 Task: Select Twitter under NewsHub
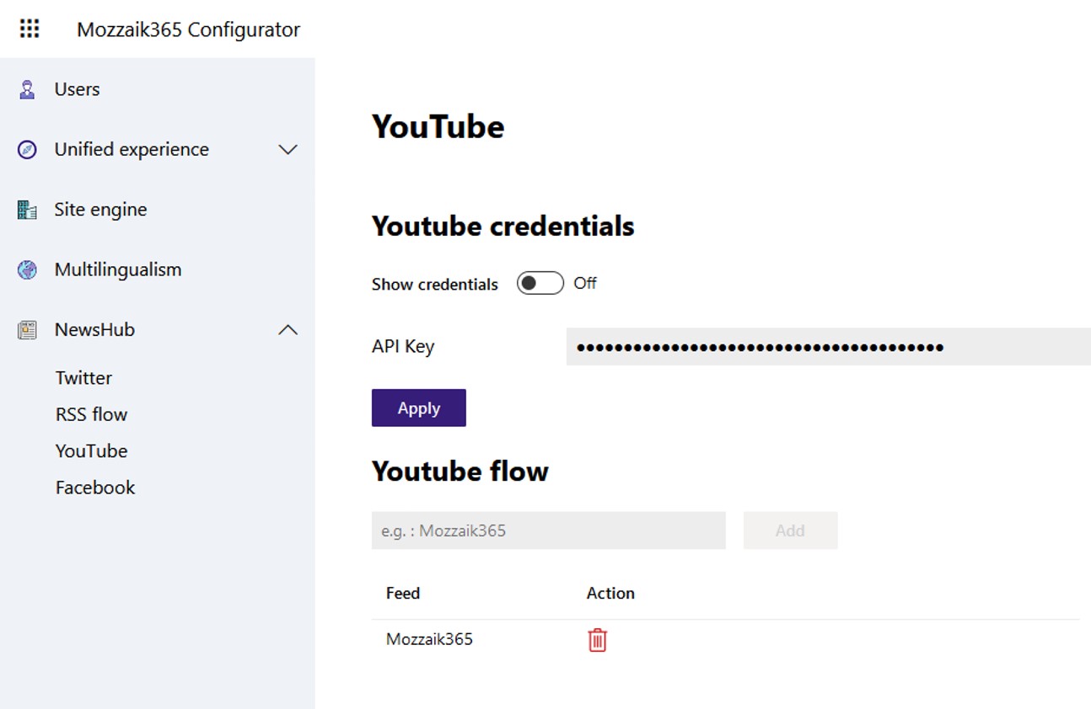[x=83, y=378]
